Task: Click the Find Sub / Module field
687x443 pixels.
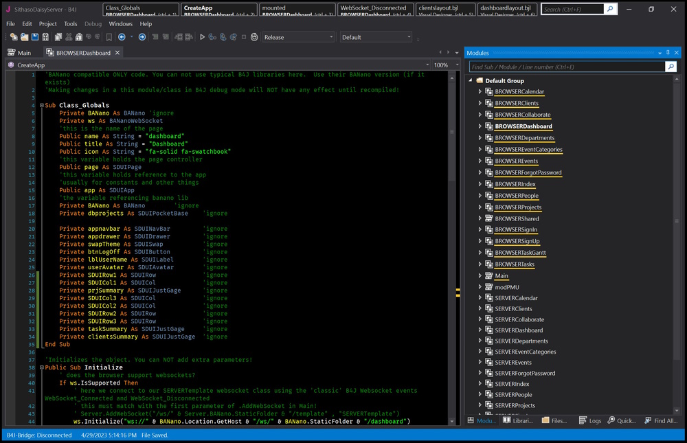Action: click(567, 67)
